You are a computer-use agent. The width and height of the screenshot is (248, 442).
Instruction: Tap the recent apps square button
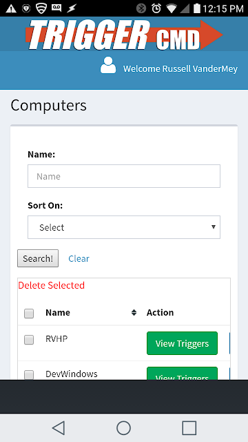189,428
